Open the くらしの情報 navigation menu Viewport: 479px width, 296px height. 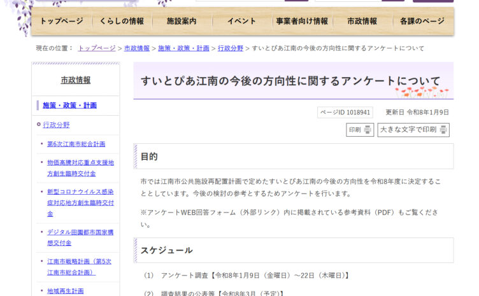point(122,21)
